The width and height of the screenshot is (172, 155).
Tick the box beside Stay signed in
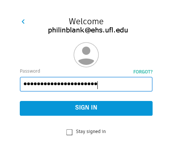coord(69,132)
